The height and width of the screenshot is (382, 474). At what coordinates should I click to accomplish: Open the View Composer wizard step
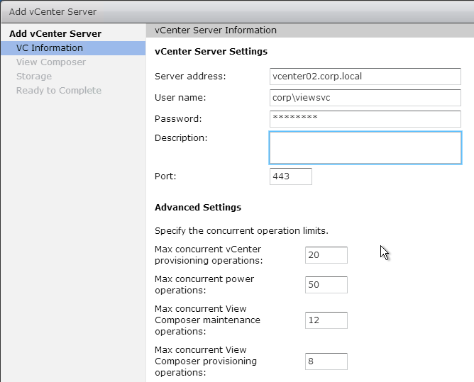[x=51, y=62]
